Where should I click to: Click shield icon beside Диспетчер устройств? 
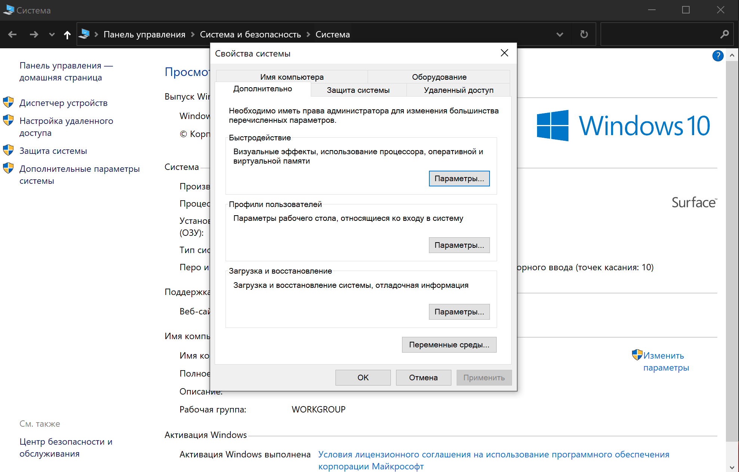click(8, 102)
